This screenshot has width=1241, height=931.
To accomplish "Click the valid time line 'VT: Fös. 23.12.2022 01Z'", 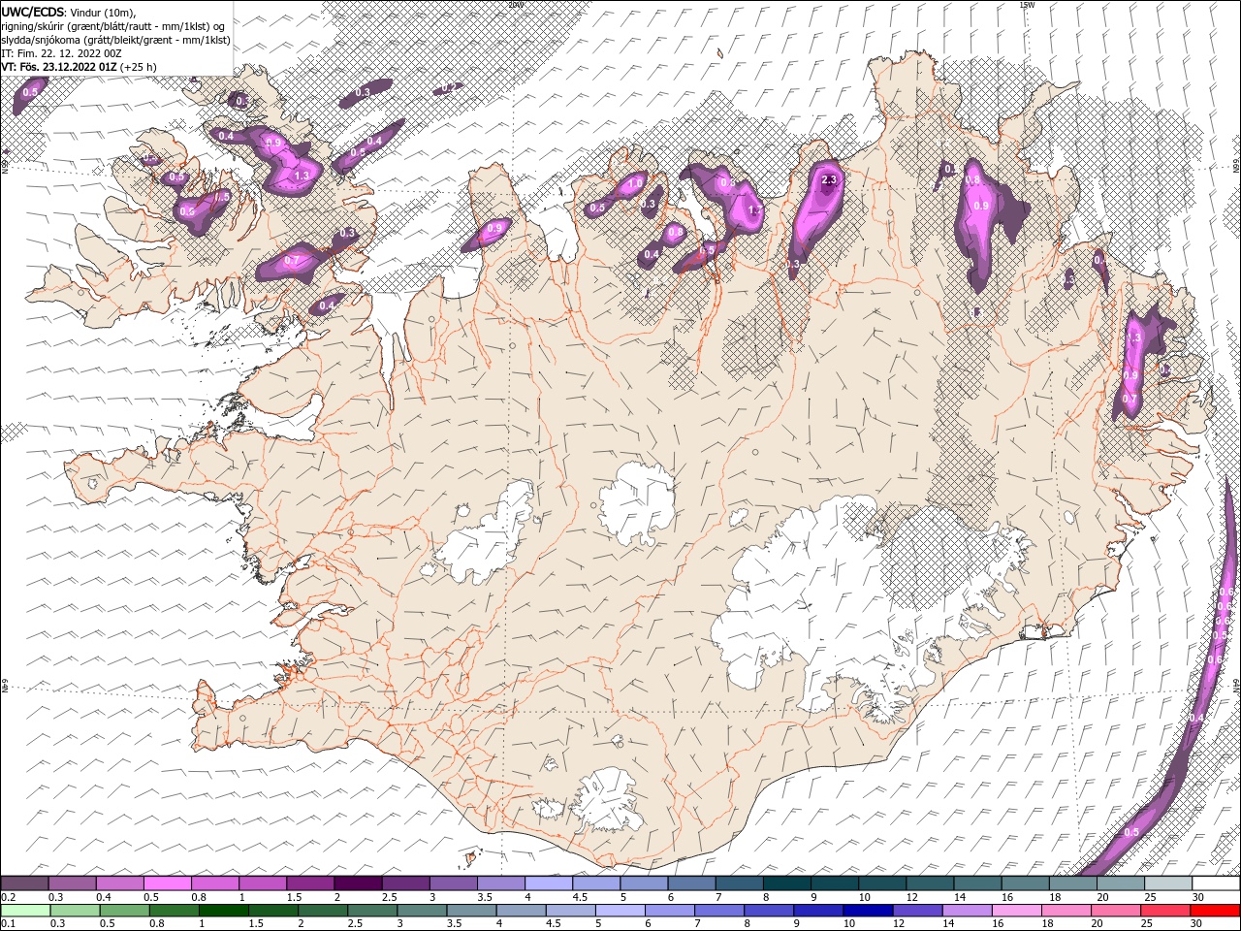I will click(x=59, y=67).
